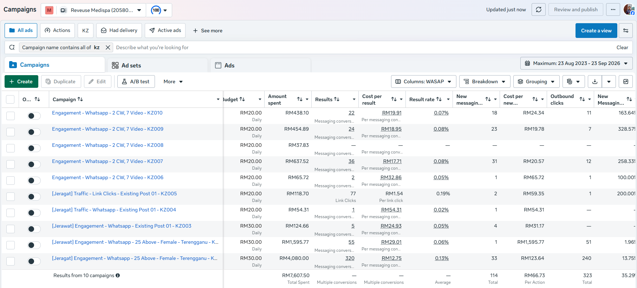This screenshot has height=288, width=637.
Task: Switch to the Ad sets tab
Action: 157,65
